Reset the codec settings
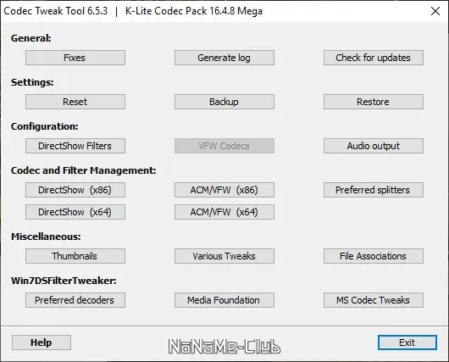The image size is (449, 362). coord(75,102)
